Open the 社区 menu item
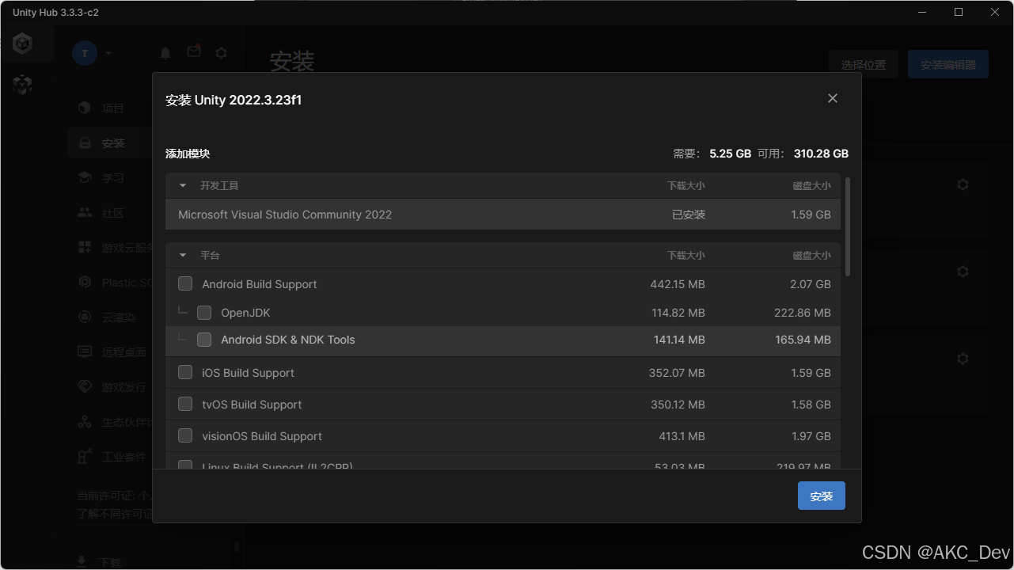 [x=113, y=213]
